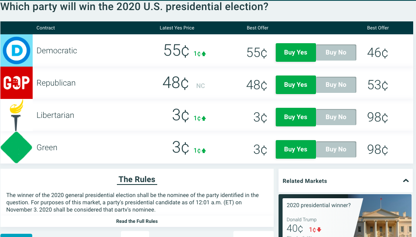Click Buy Yes for Libertarian contract
The width and height of the screenshot is (416, 237).
click(x=295, y=117)
